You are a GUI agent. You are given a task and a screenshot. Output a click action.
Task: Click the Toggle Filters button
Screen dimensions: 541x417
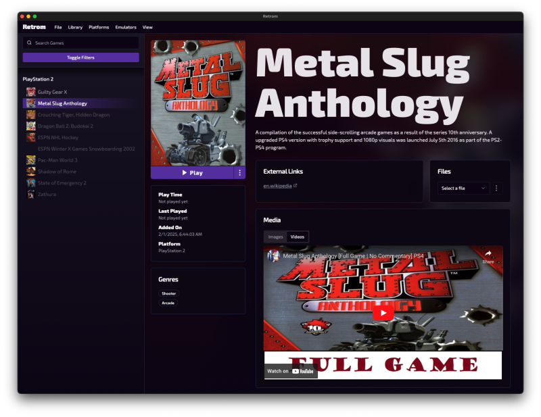point(80,57)
